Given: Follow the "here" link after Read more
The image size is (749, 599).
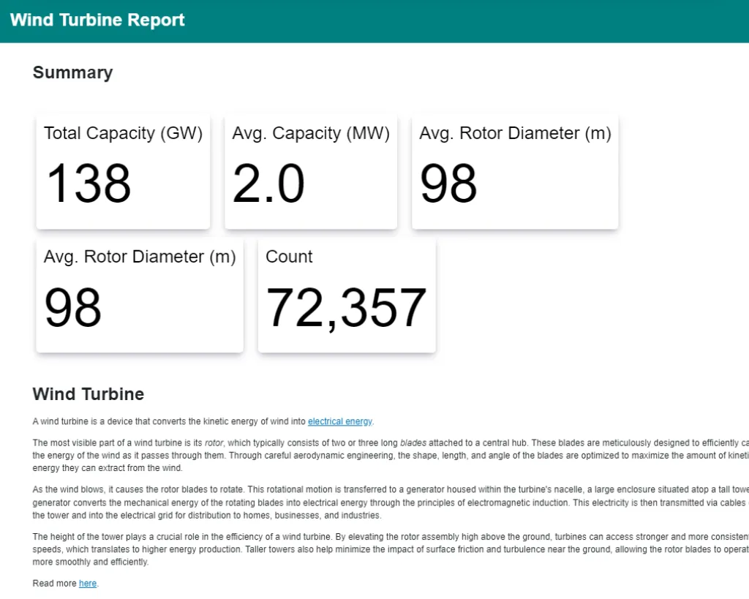Looking at the screenshot, I should coord(87,584).
